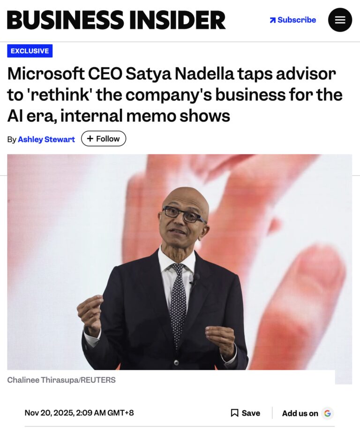
Task: Click the Google G icon after 'Add us on'
Action: 328,413
